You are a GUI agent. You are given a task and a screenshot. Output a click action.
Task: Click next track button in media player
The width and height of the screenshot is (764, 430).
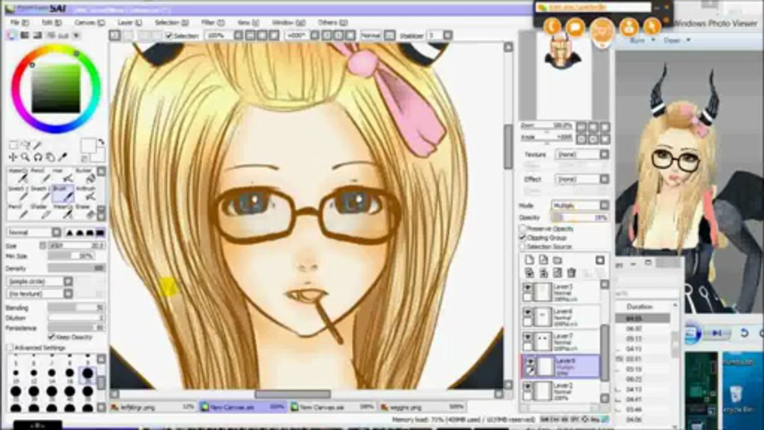[x=716, y=333]
